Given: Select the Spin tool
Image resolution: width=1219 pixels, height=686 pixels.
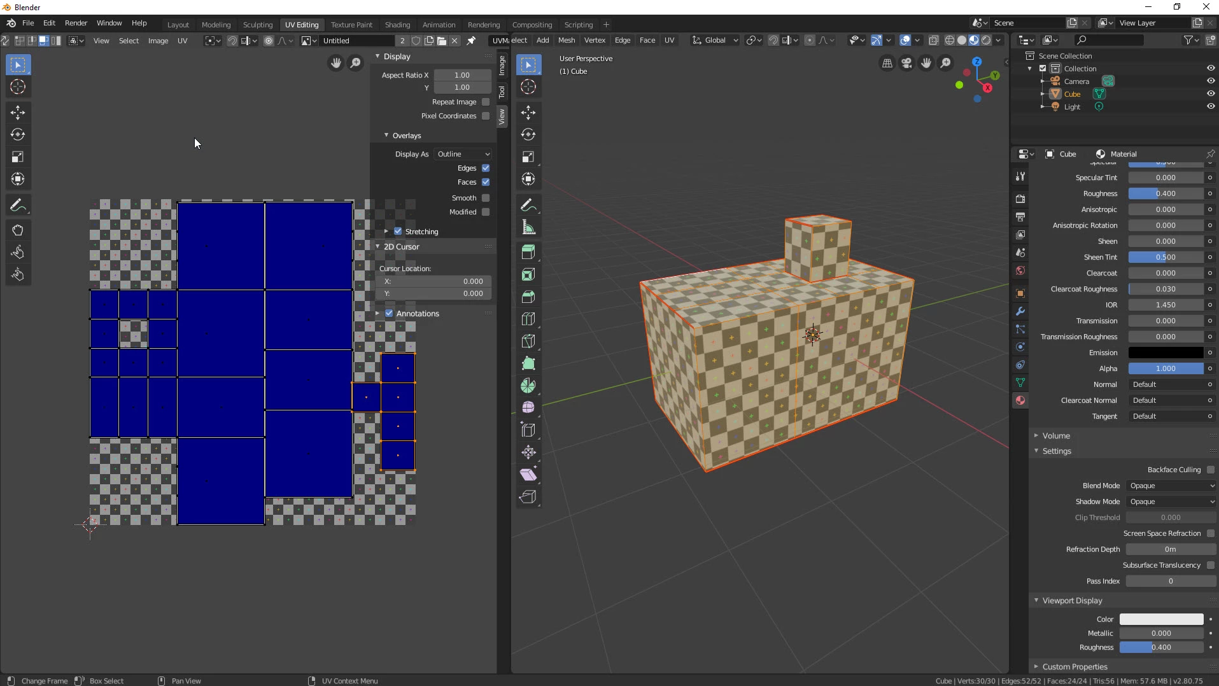Looking at the screenshot, I should pos(528,386).
